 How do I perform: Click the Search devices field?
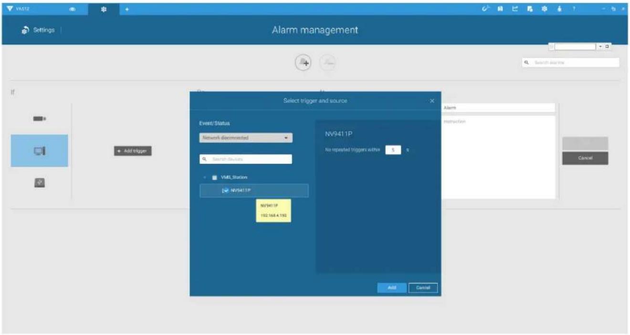(246, 159)
